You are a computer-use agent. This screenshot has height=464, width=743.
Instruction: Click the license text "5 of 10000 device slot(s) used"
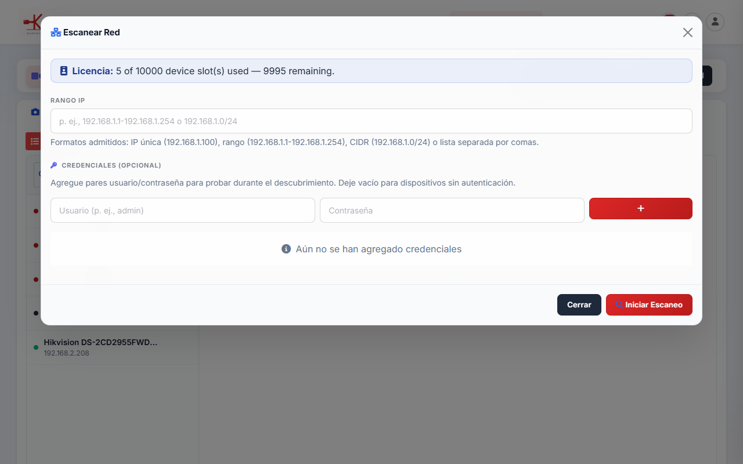[182, 71]
